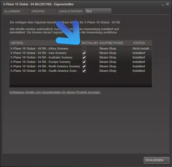Sort by the INSTALLIERT column header
This screenshot has width=172, height=167.
[90, 43]
